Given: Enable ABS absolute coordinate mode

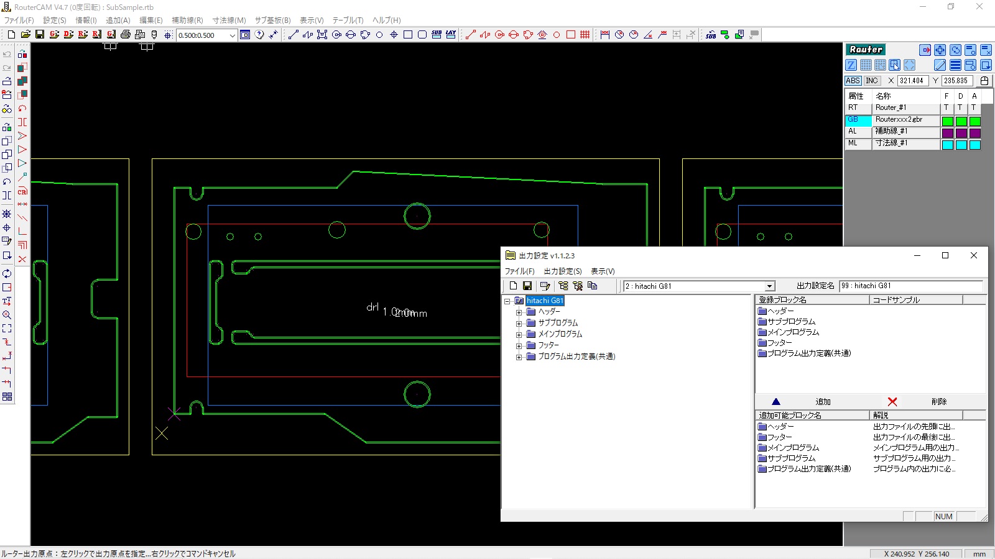Looking at the screenshot, I should click(853, 81).
